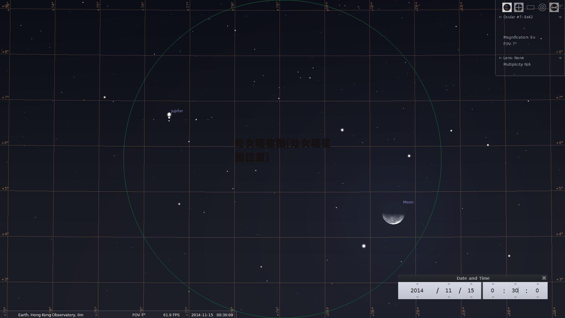565x318 pixels.
Task: Click the minutes field showing 30
Action: 515,291
